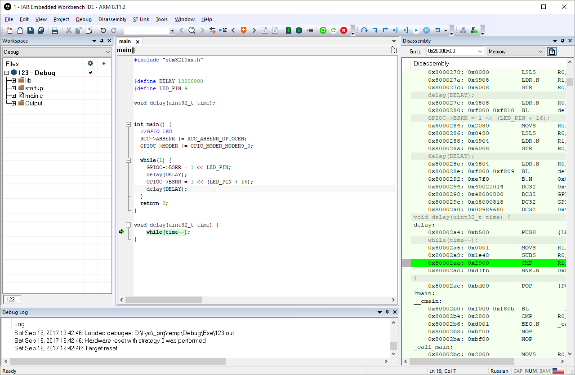This screenshot has width=575, height=375.
Task: Open the ST-Link menu
Action: point(140,19)
